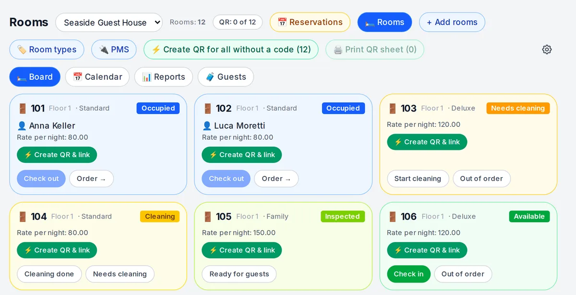Click the door icon of room 103
Image resolution: width=576 pixels, height=295 pixels.
pos(392,108)
